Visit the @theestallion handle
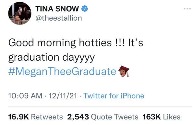Viewport: 193px width, 125px height. point(59,18)
